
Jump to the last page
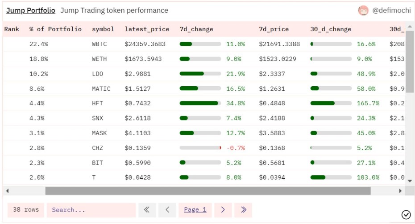(243, 210)
